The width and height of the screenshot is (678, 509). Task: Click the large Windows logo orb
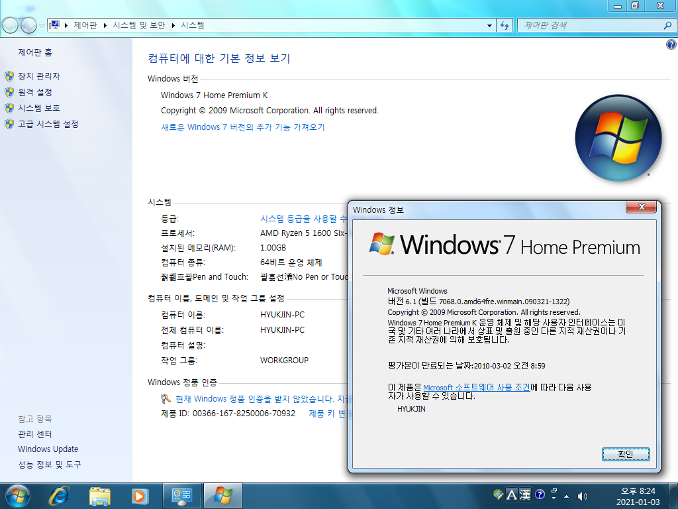619,138
